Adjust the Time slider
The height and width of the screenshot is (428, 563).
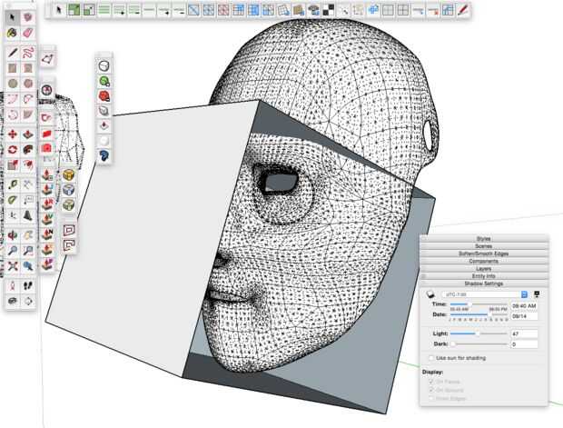[x=479, y=304]
